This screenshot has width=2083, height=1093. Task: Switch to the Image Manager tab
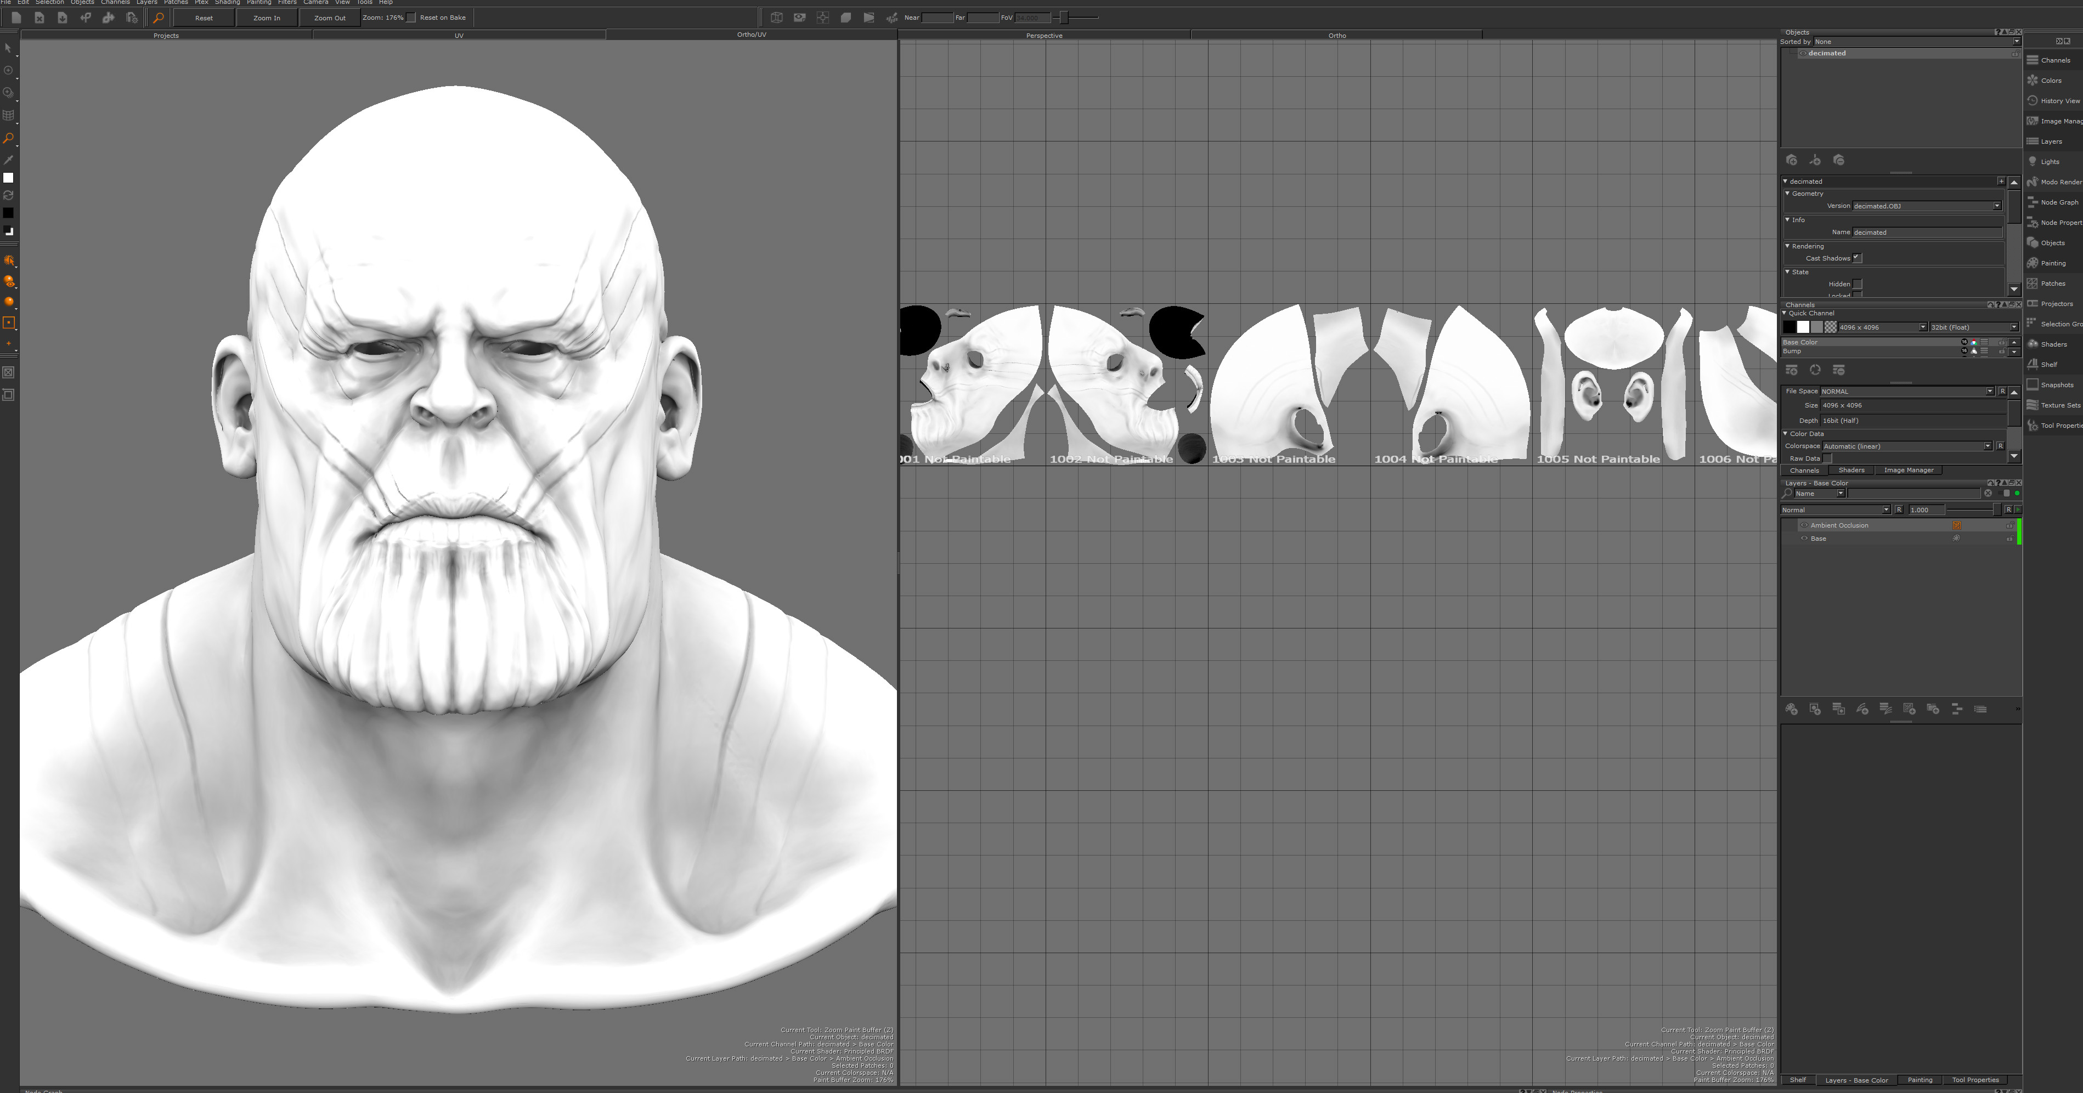tap(1909, 469)
